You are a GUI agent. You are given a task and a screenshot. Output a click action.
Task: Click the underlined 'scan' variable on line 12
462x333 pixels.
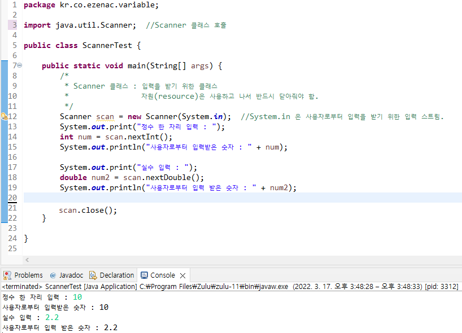tap(105, 117)
